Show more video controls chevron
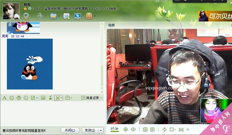 tap(188, 130)
